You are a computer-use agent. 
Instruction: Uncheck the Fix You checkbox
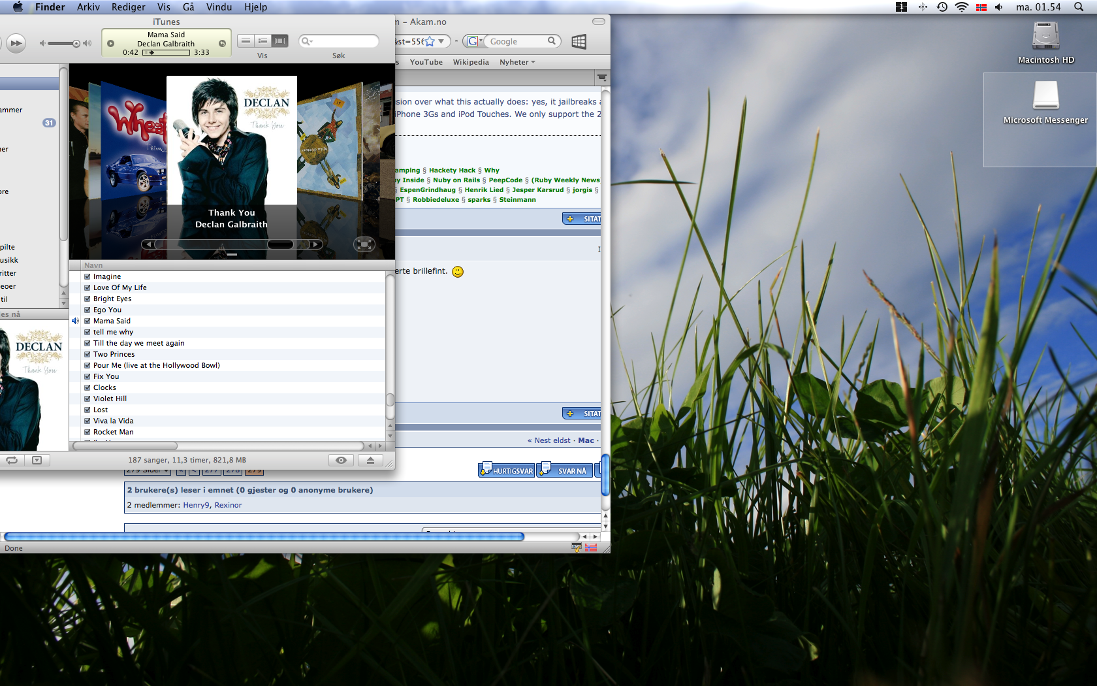coord(87,376)
